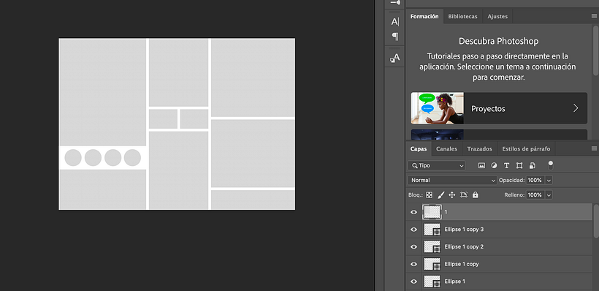Click Ellipse 1 copy 2 layer thumbnail
This screenshot has height=291, width=599.
[432, 246]
